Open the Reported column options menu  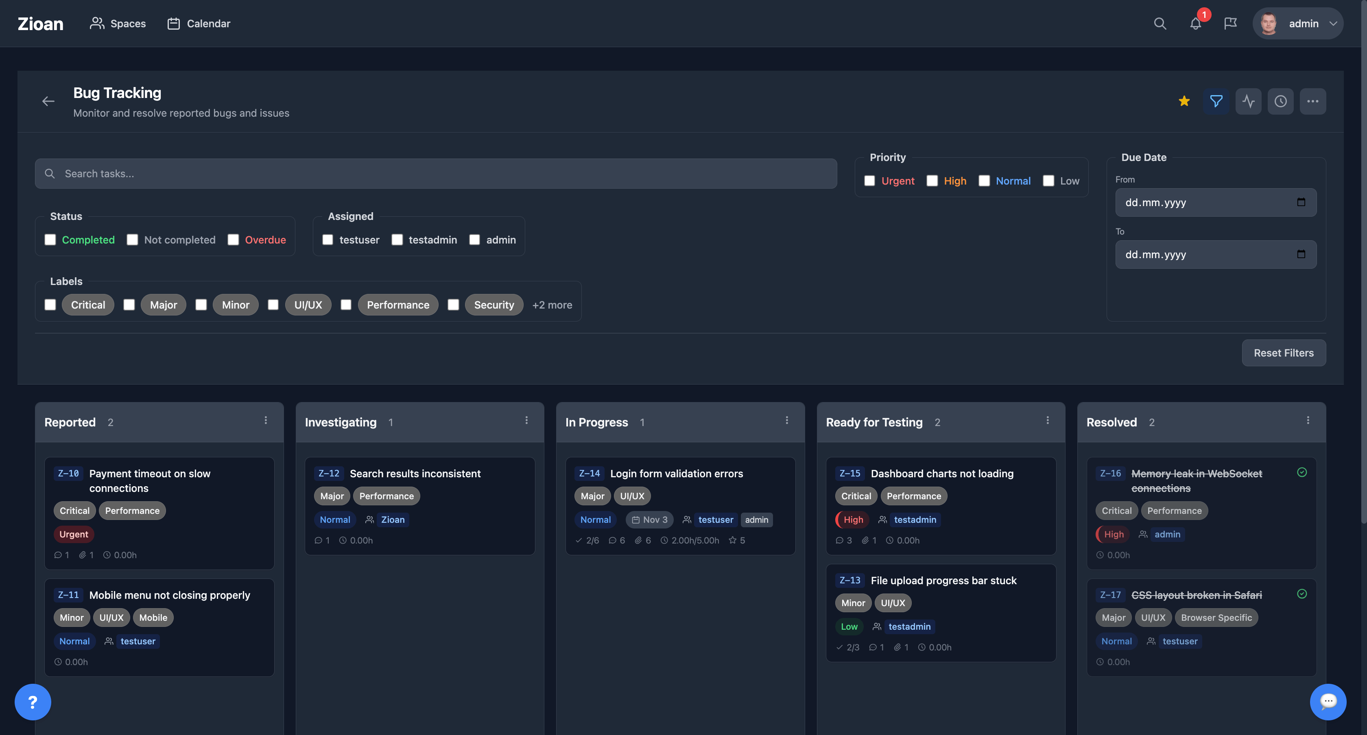click(x=266, y=420)
